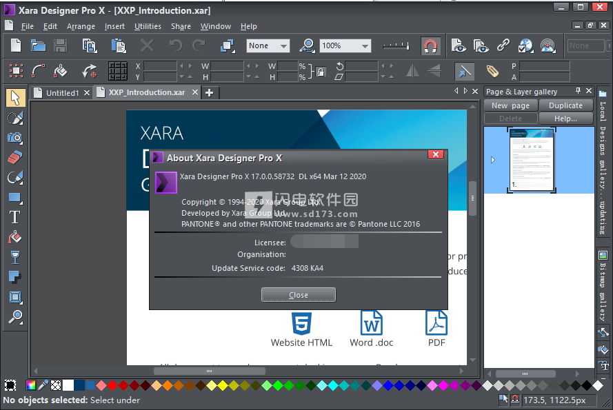The image size is (613, 410).
Task: Open the Bitmap gallery side tab
Action: [603, 287]
